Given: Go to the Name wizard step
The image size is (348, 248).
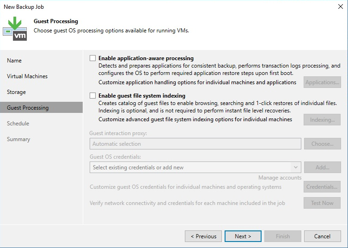Looking at the screenshot, I should [14, 61].
